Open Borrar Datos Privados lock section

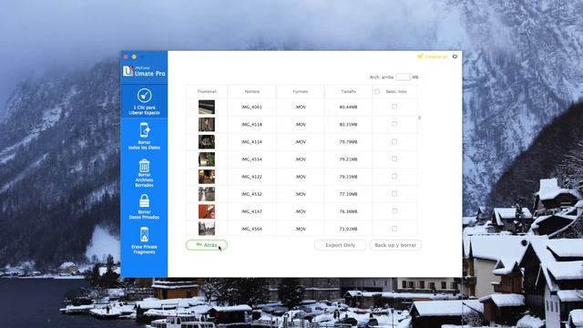[x=144, y=207]
